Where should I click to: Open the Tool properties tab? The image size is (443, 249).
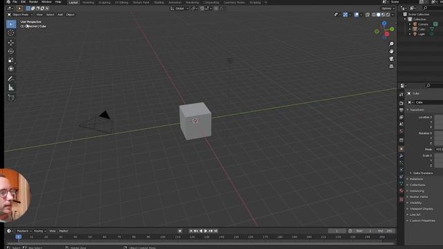(x=401, y=95)
